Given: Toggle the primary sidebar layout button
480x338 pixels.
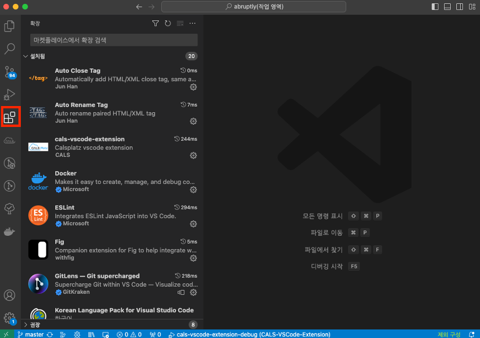Looking at the screenshot, I should [x=435, y=7].
